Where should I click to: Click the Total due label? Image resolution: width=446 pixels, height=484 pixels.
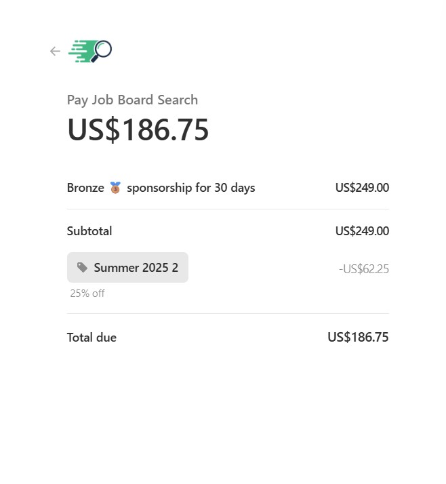[92, 338]
